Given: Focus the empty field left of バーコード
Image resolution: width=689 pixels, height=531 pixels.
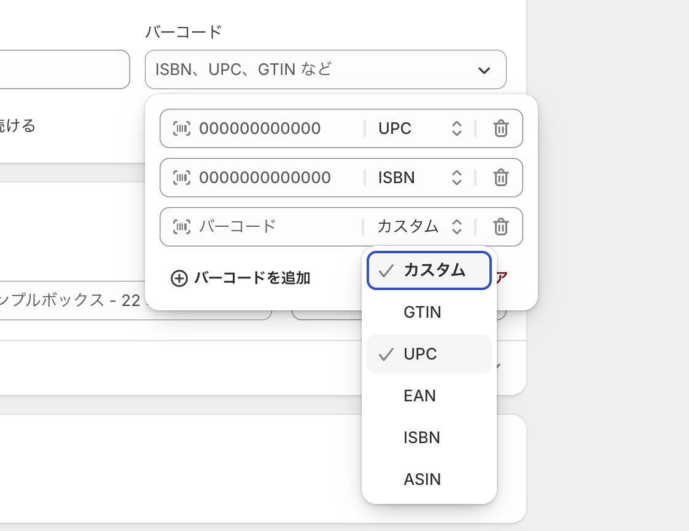Looking at the screenshot, I should (64, 69).
